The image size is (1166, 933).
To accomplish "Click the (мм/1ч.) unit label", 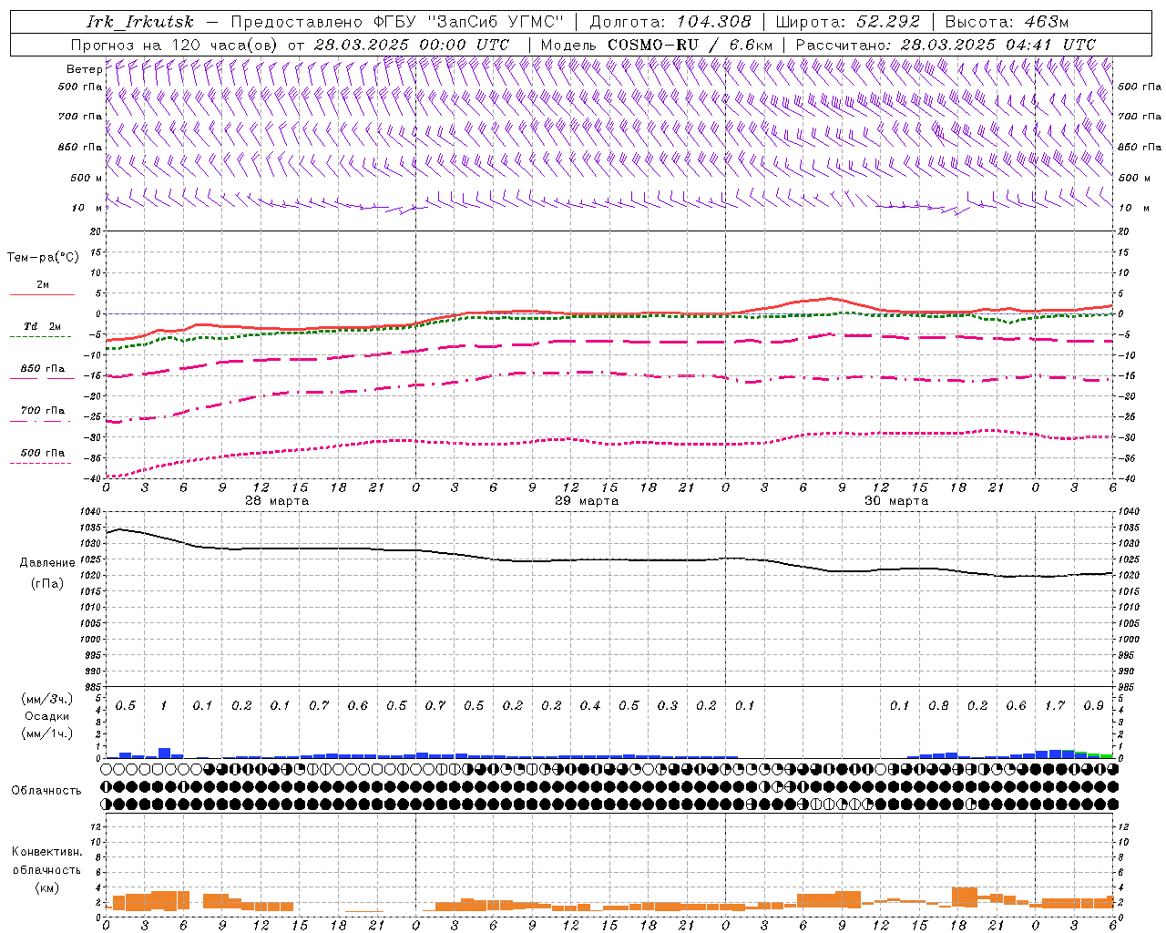I will pos(47,733).
